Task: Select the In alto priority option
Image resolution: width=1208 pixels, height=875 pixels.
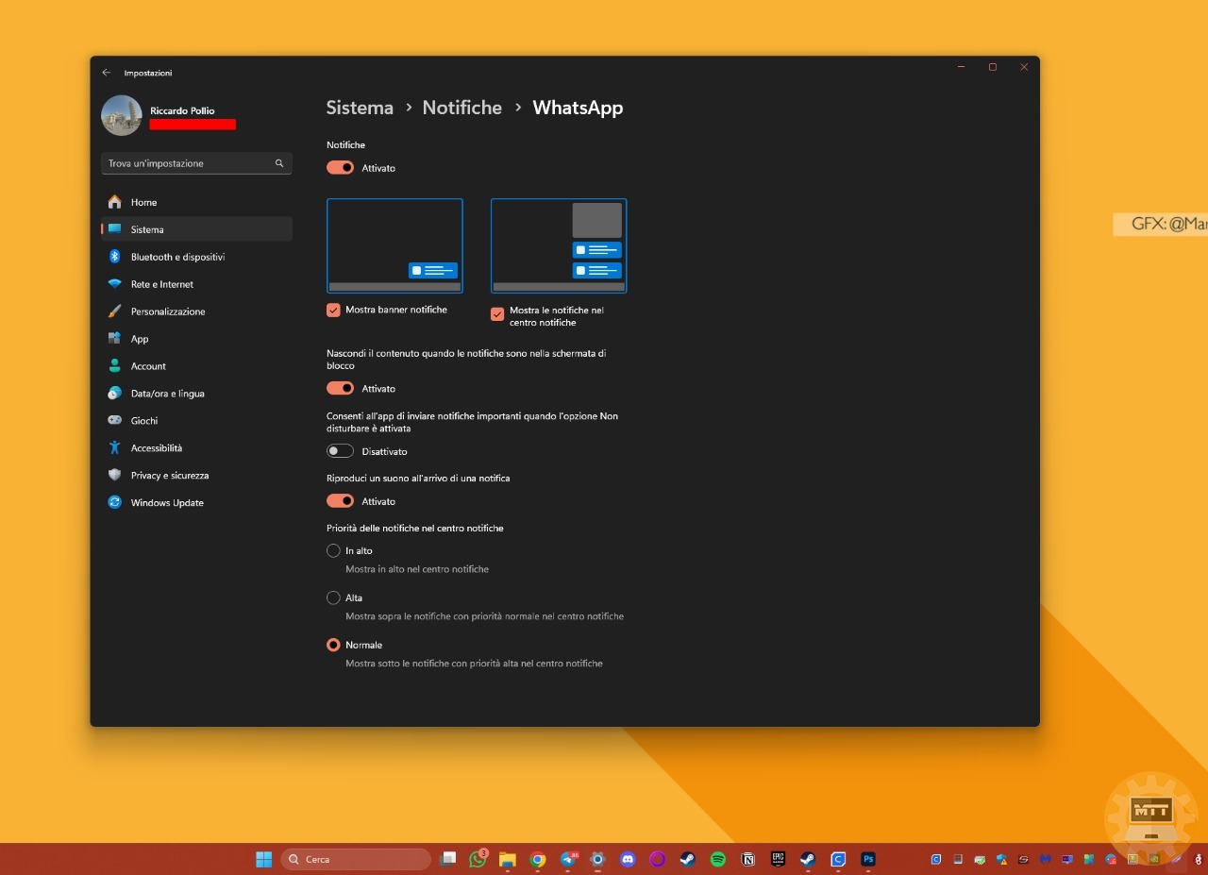Action: [x=333, y=550]
